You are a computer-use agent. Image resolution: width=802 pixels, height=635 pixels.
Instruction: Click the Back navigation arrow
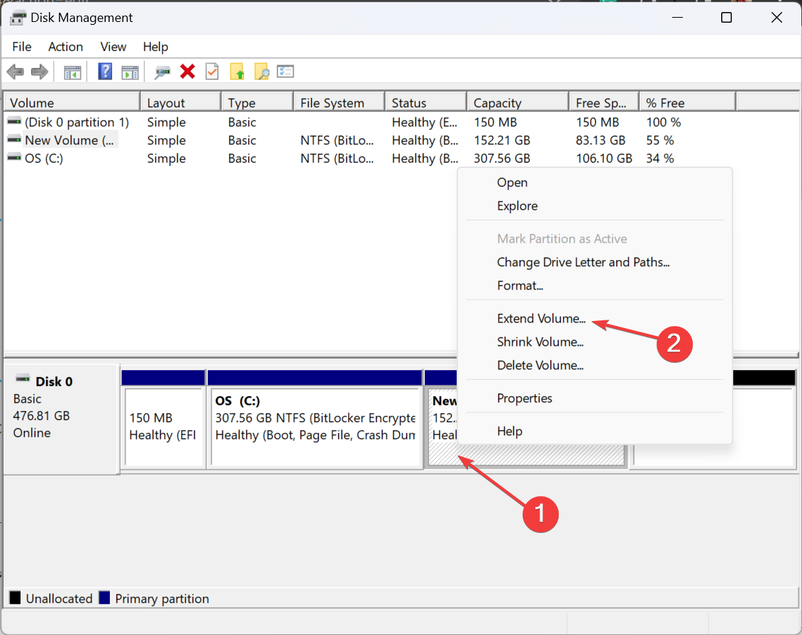coord(15,71)
